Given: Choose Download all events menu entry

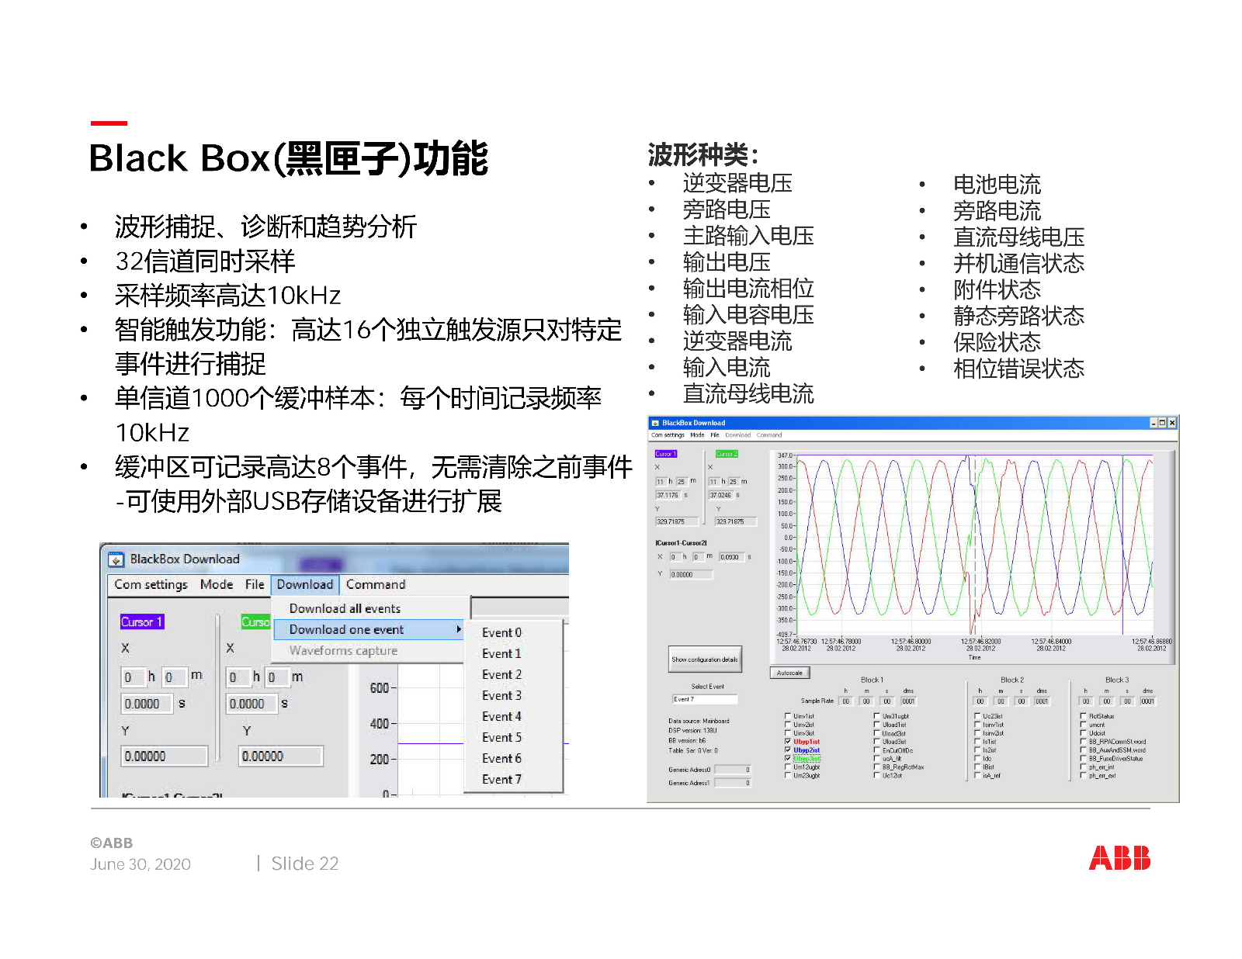Looking at the screenshot, I should 345,608.
